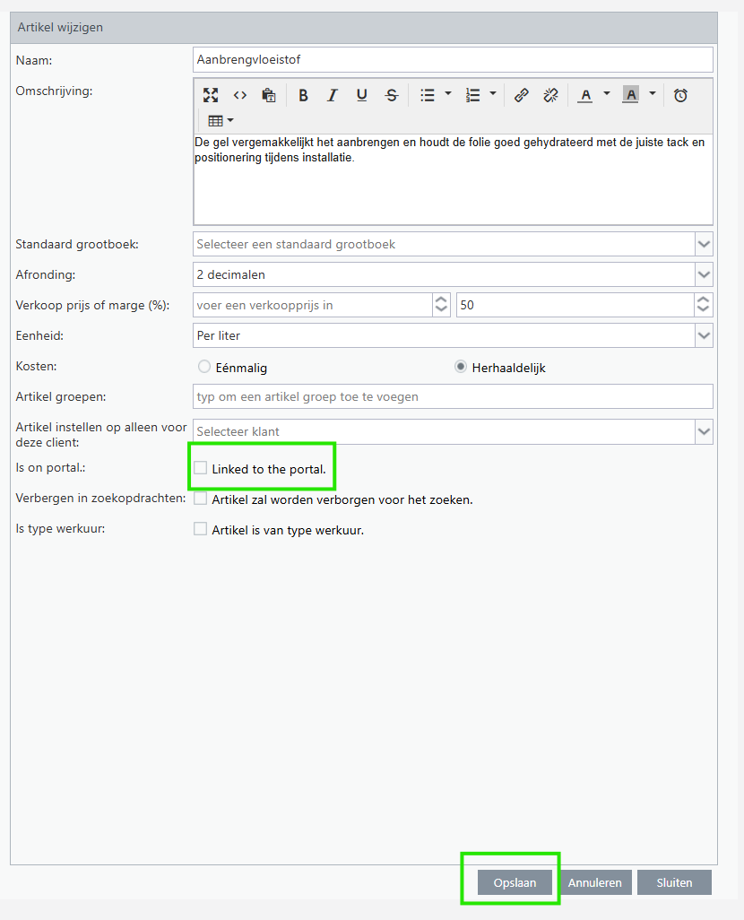Enable the 'Linked to the portal' checkbox

click(x=201, y=468)
